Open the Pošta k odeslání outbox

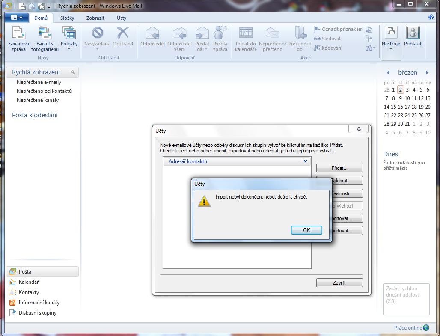[35, 115]
